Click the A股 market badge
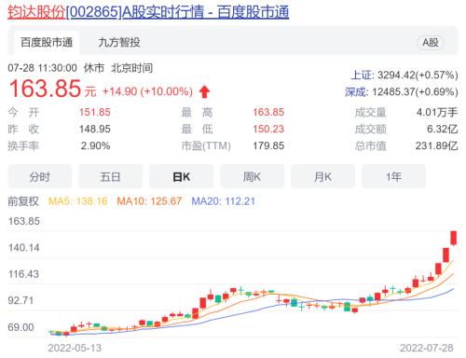The width and height of the screenshot is (466, 358). pos(431,42)
